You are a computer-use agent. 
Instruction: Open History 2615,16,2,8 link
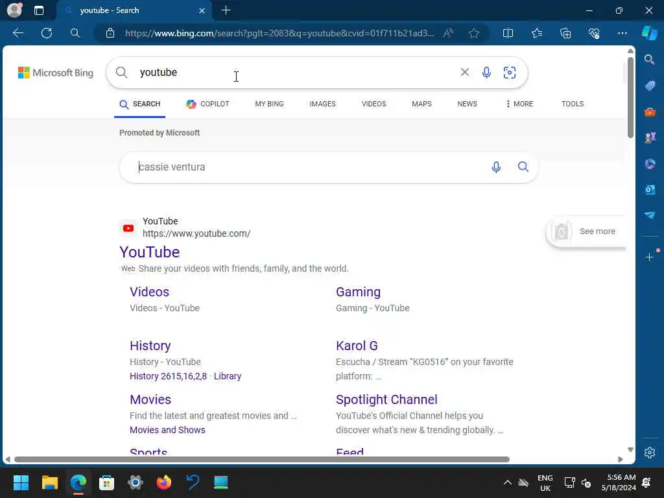click(x=168, y=377)
